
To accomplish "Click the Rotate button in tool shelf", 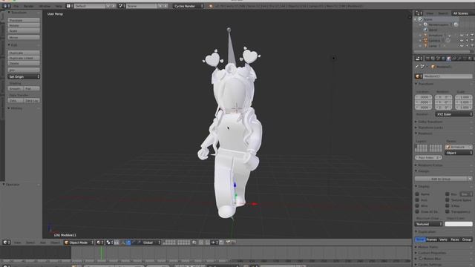I will 24,25.
